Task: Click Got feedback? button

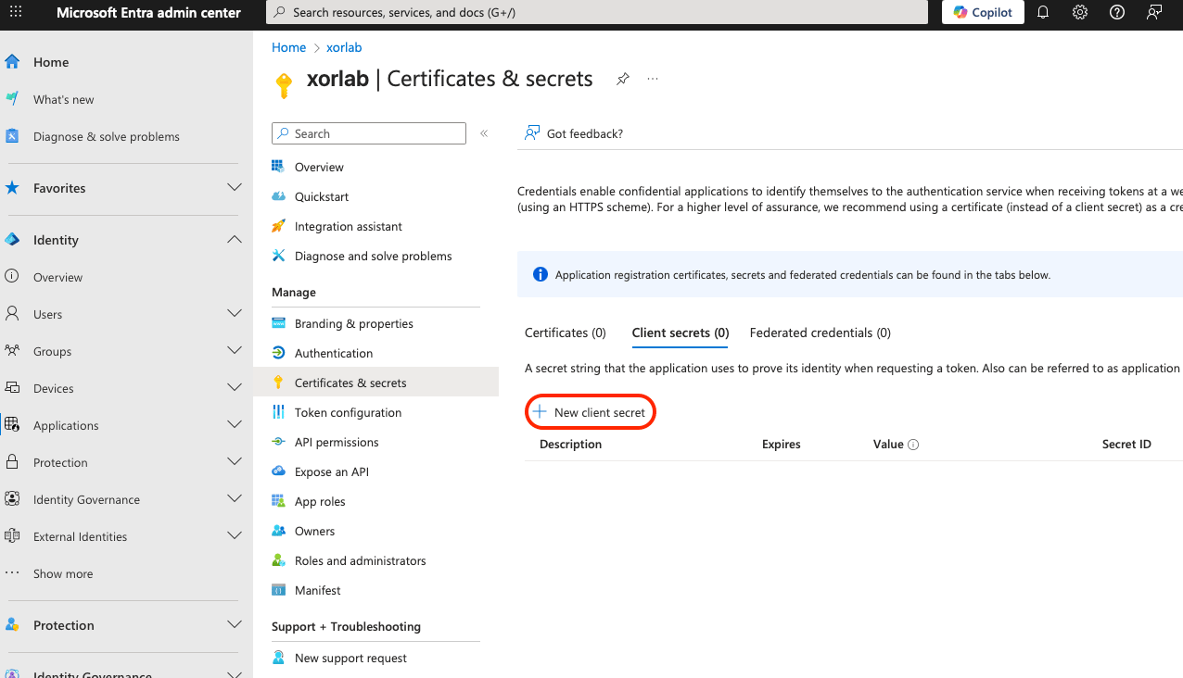Action: (x=574, y=133)
